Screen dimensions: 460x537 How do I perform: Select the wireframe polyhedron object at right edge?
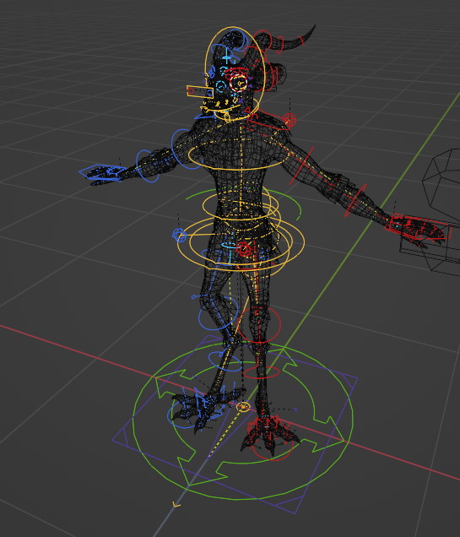coord(441,182)
